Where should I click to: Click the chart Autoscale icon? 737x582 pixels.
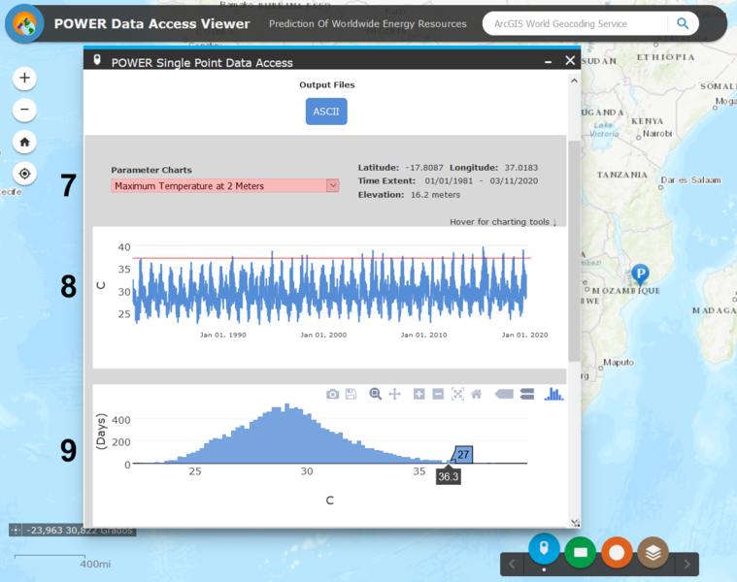(457, 394)
